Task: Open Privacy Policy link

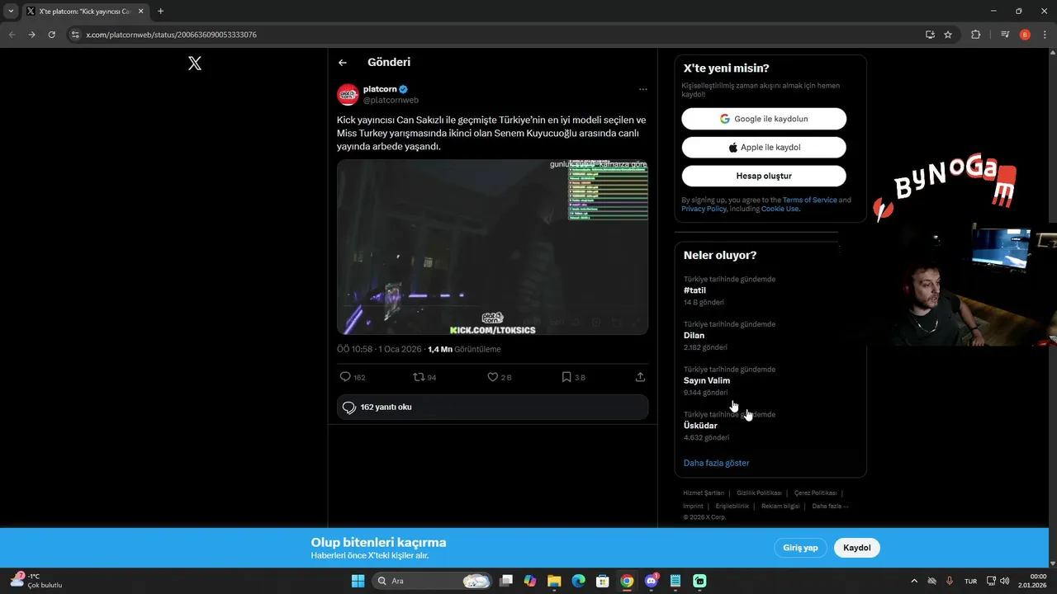Action: point(704,209)
